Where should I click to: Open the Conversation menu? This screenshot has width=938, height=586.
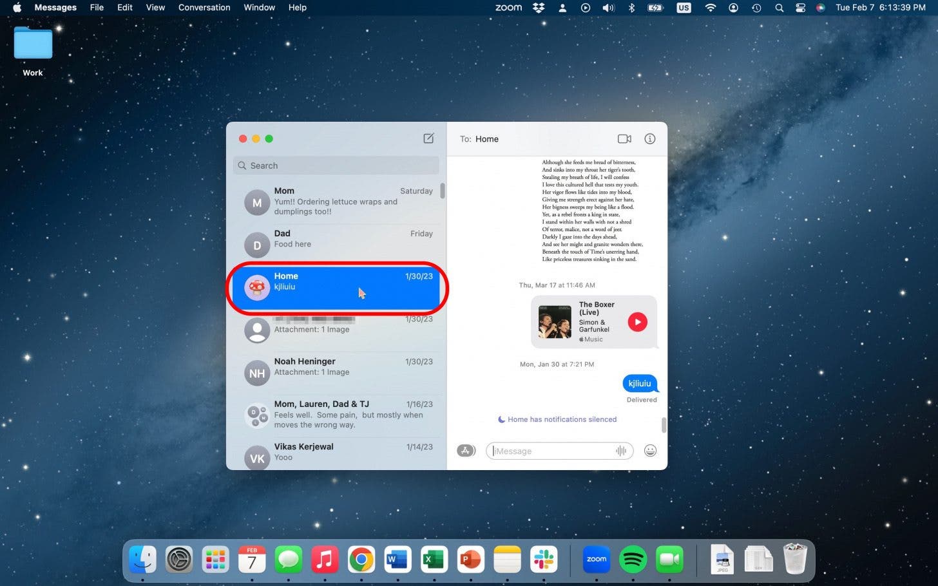204,8
